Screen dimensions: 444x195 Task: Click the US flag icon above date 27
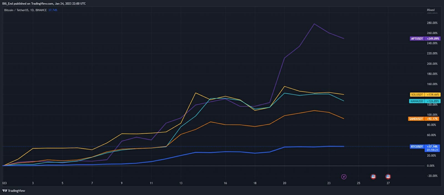click(x=388, y=177)
